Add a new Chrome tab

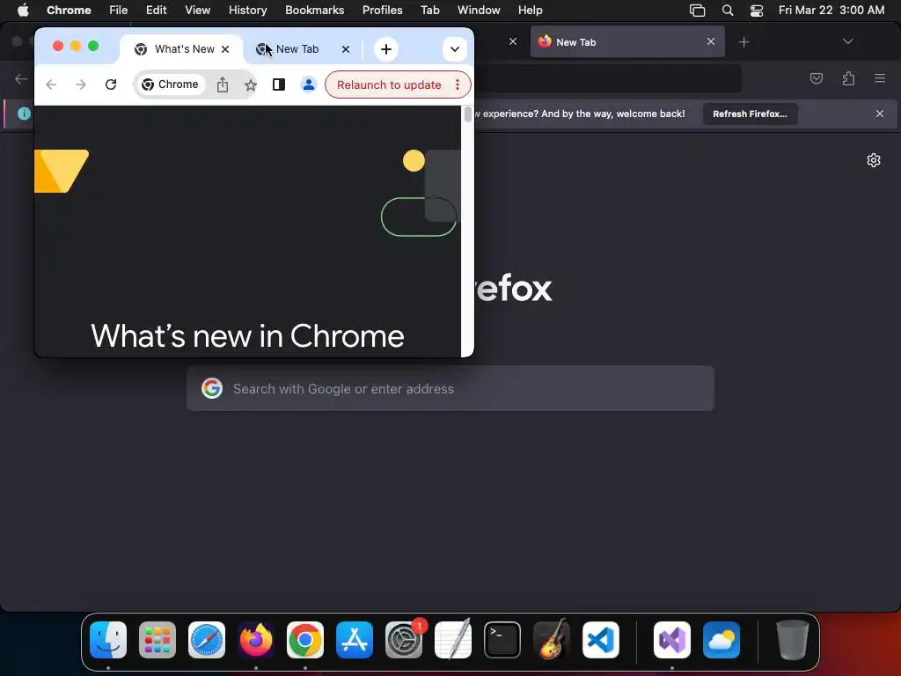(x=386, y=49)
